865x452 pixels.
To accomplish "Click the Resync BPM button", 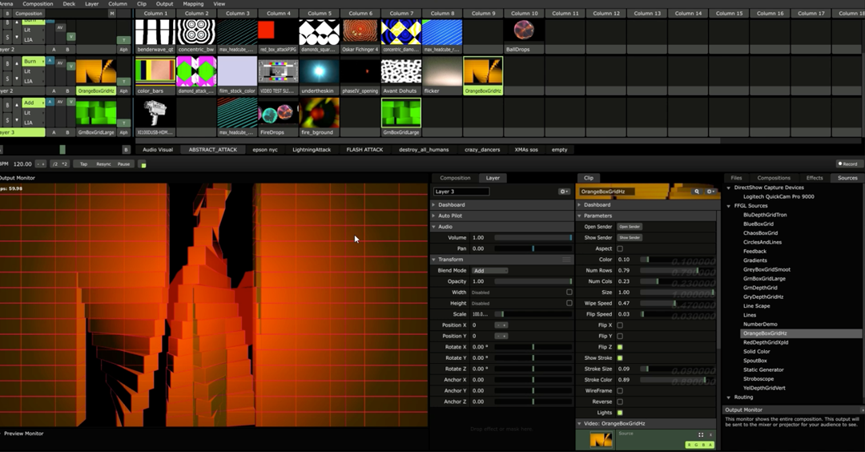I will (103, 164).
